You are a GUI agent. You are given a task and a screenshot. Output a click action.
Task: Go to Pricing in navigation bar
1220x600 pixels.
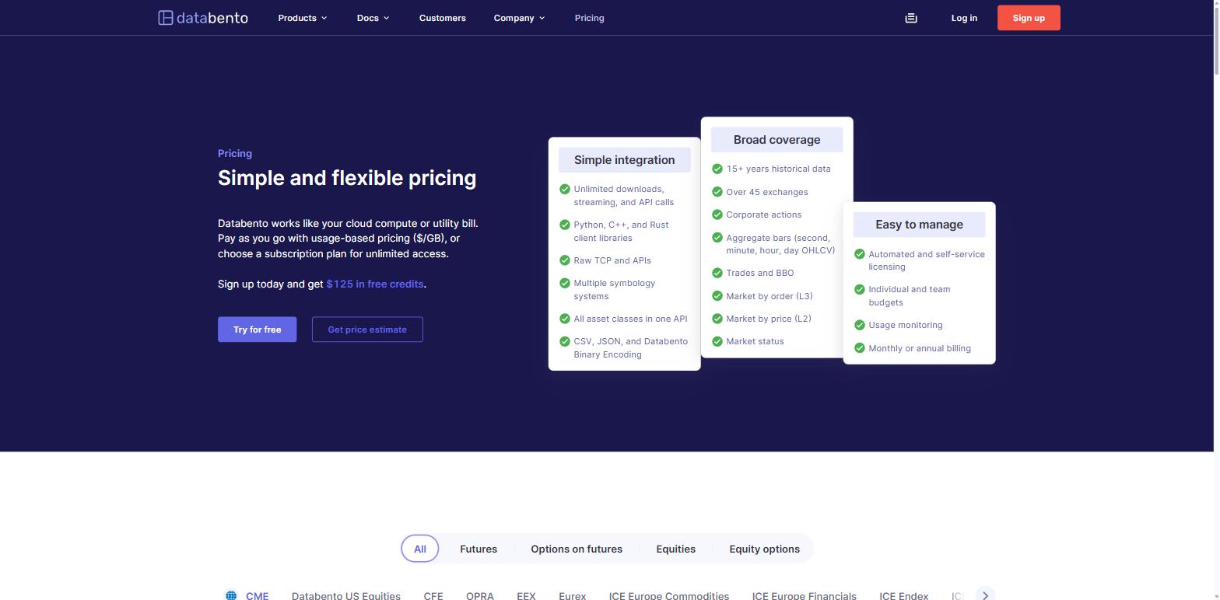[x=589, y=18]
